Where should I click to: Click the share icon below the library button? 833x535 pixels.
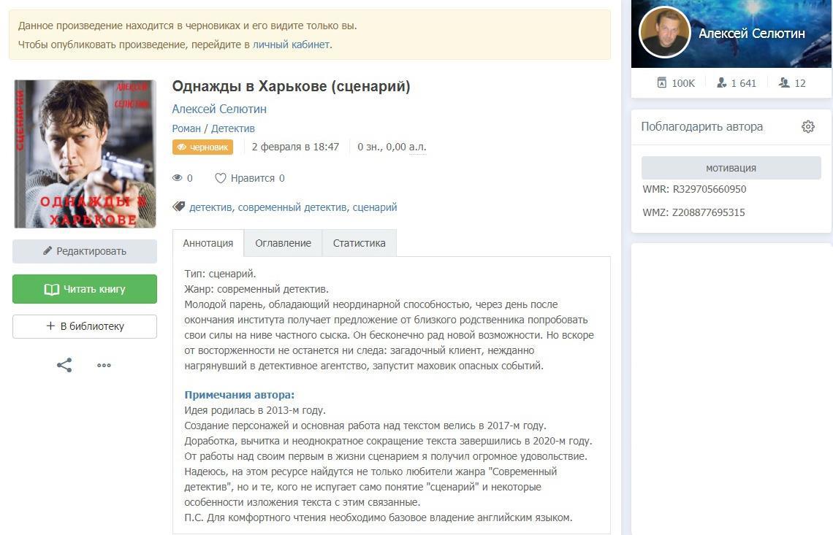click(64, 365)
